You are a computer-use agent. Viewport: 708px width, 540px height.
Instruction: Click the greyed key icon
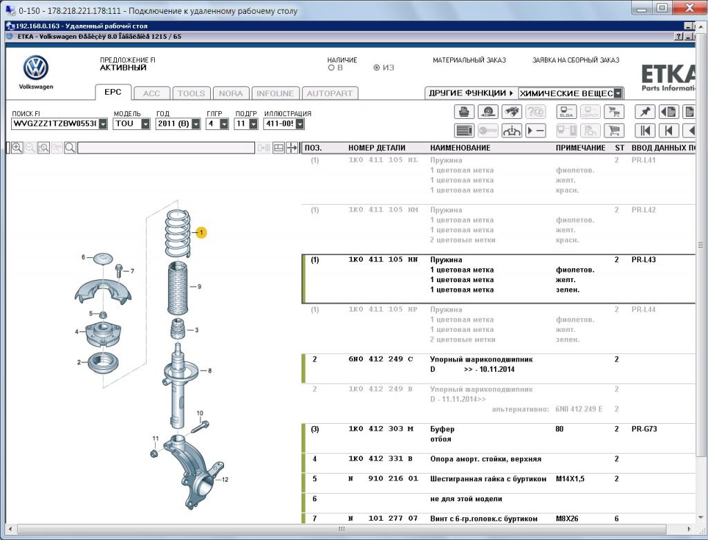coord(487,131)
